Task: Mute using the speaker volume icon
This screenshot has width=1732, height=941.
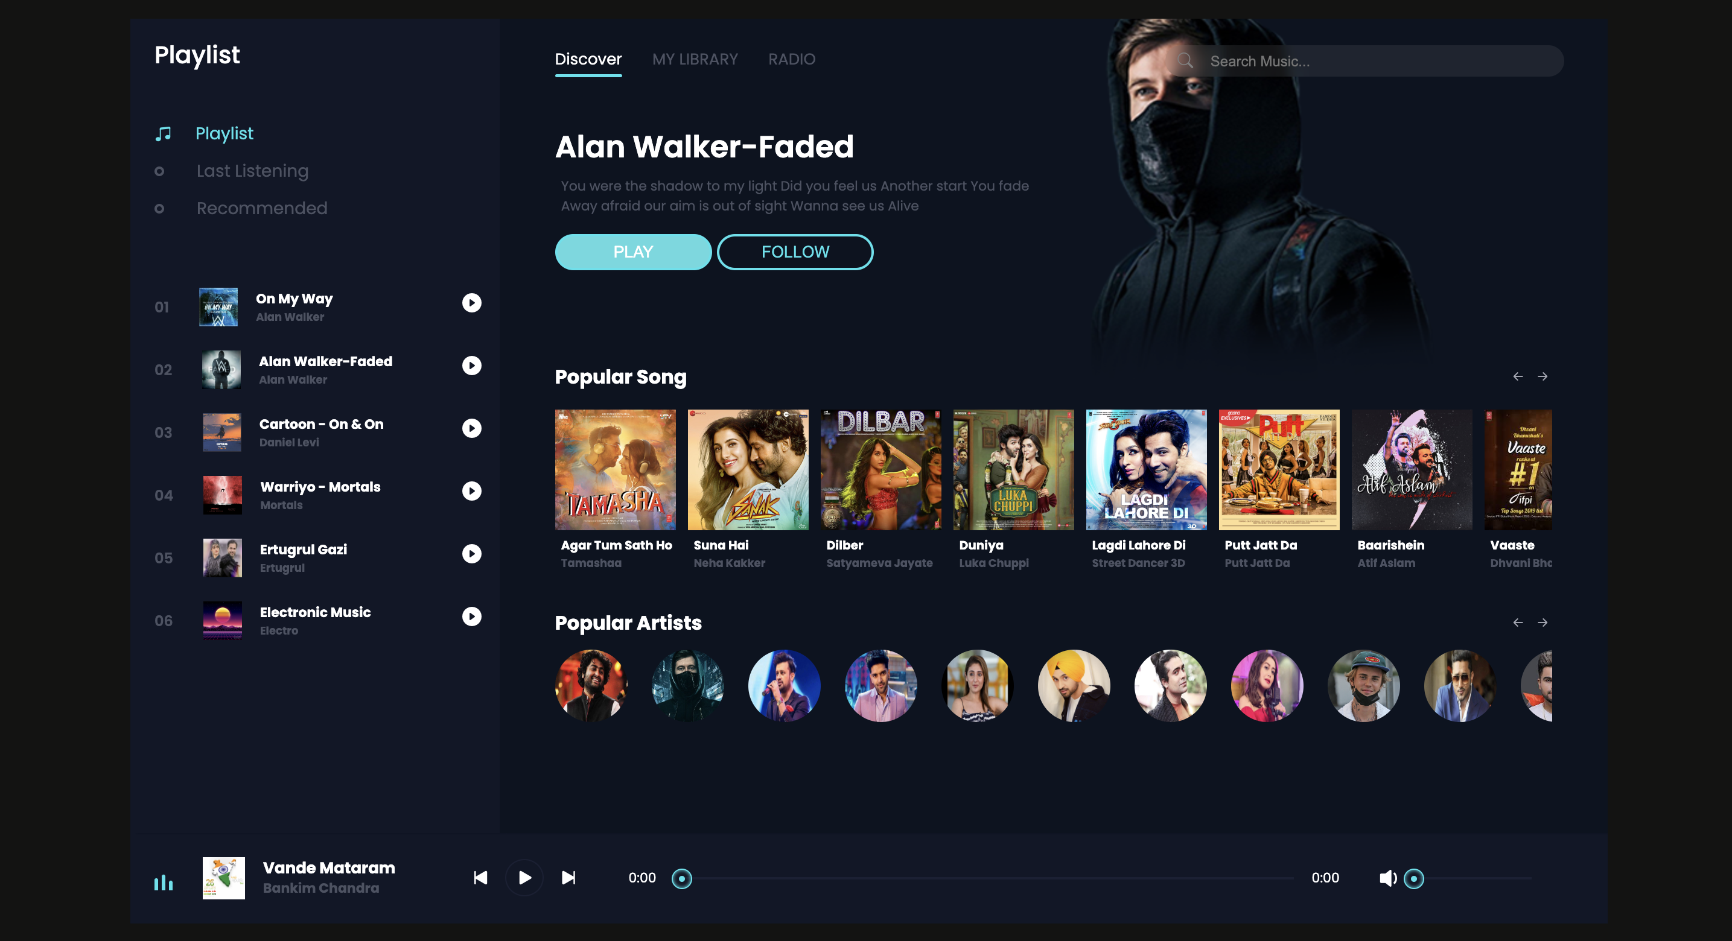Action: (x=1388, y=878)
